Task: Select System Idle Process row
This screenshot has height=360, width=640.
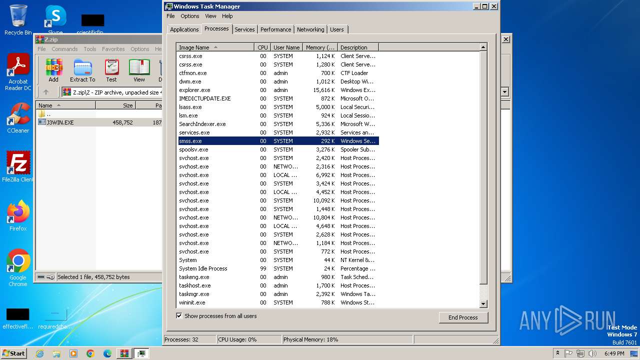Action: (x=278, y=268)
